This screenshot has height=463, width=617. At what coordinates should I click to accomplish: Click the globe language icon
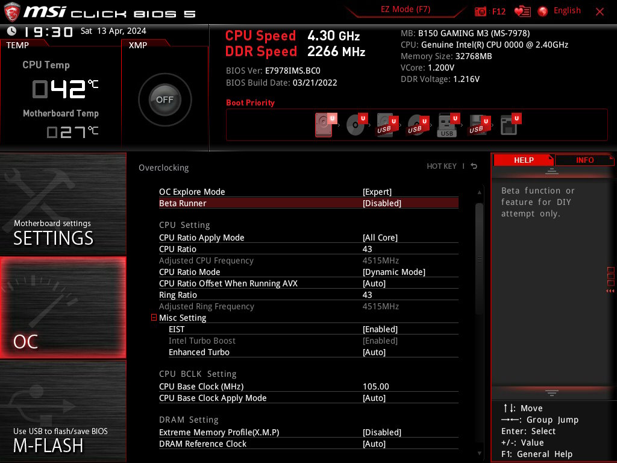543,11
